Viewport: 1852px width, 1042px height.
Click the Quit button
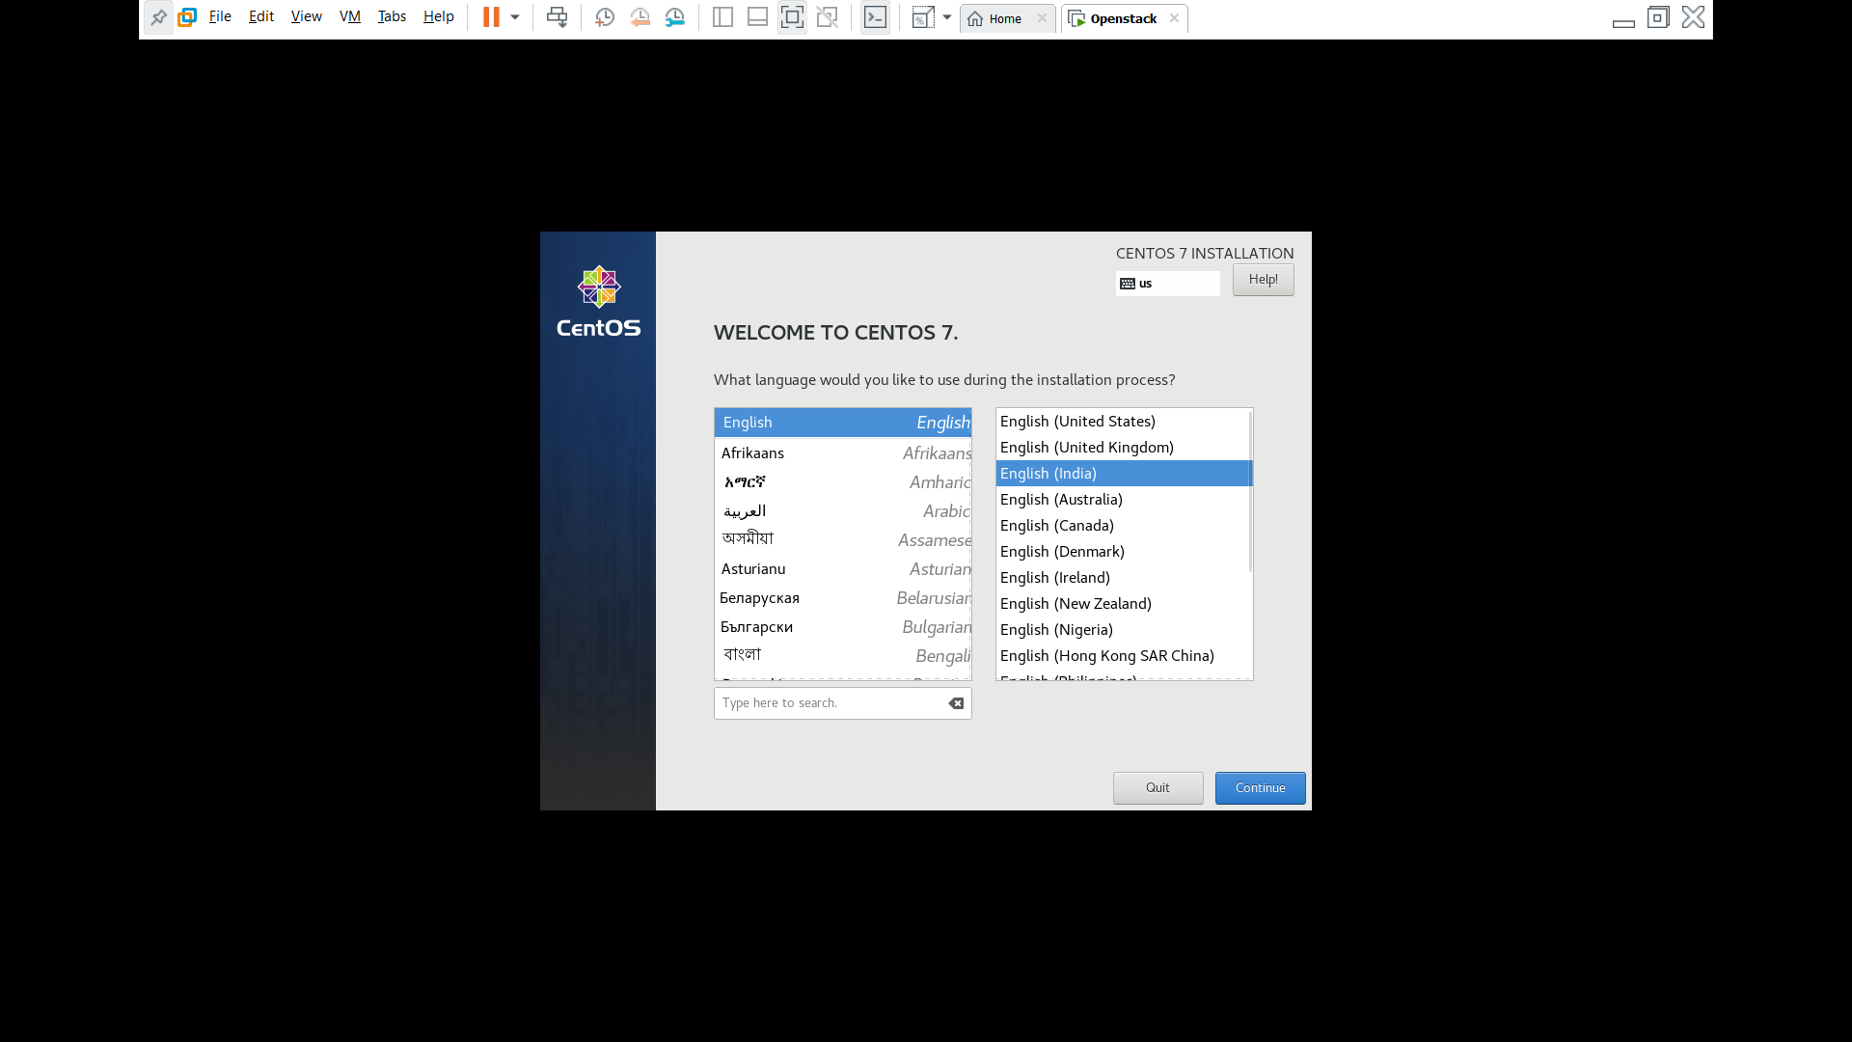[x=1157, y=787]
